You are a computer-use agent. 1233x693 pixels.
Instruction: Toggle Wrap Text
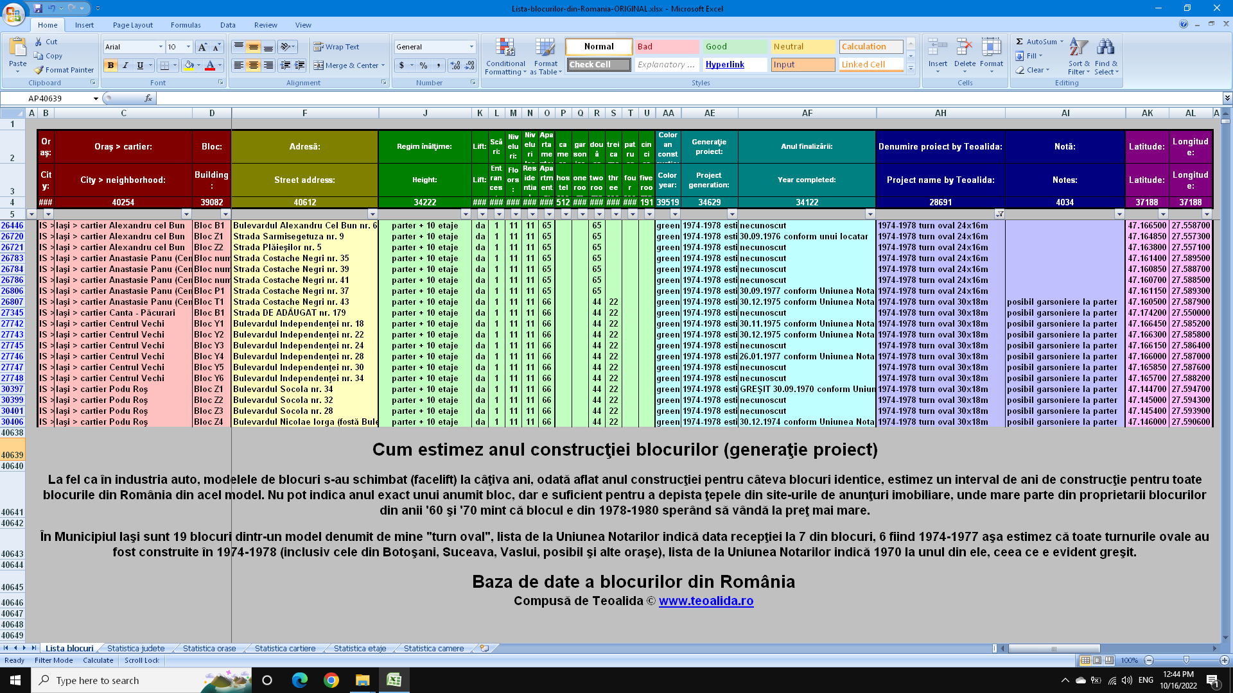pos(336,47)
